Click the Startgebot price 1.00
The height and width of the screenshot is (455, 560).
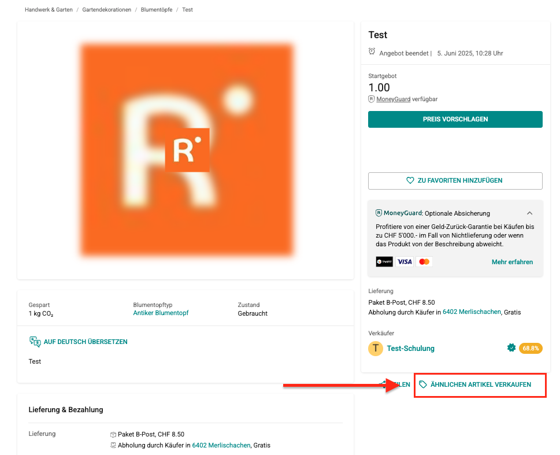(x=379, y=87)
